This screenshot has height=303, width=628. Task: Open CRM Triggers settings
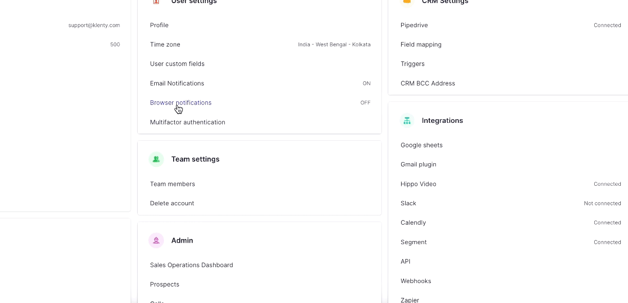[x=412, y=64]
